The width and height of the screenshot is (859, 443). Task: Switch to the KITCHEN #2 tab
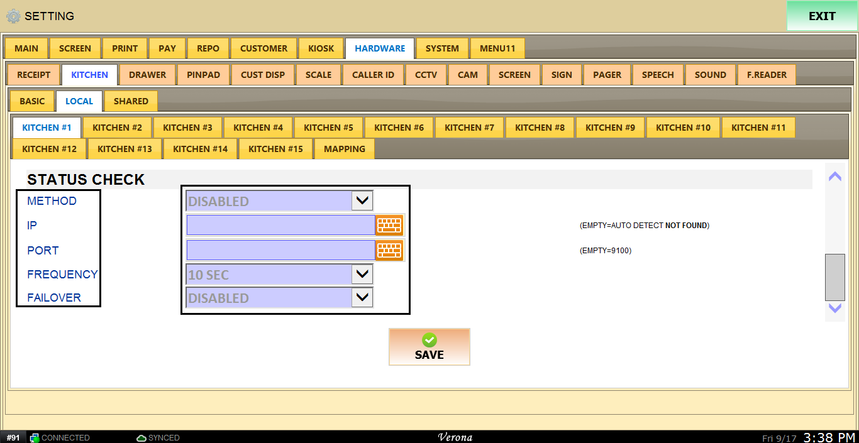[x=118, y=128]
